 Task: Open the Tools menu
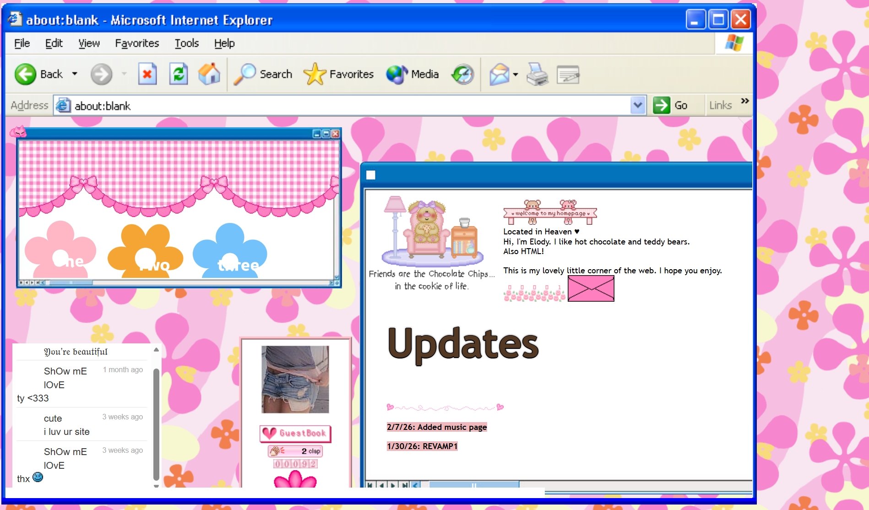pyautogui.click(x=186, y=43)
